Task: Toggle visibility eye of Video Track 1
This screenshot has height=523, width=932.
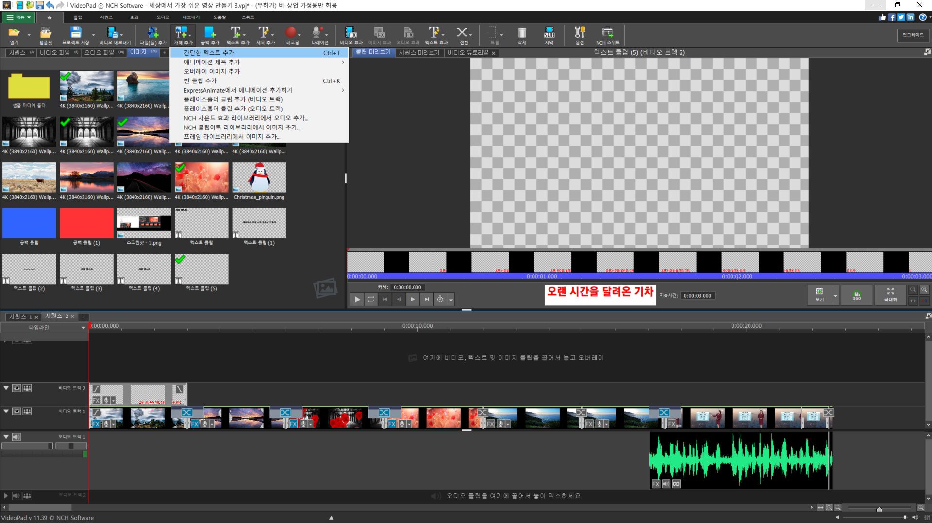Action: pos(17,412)
